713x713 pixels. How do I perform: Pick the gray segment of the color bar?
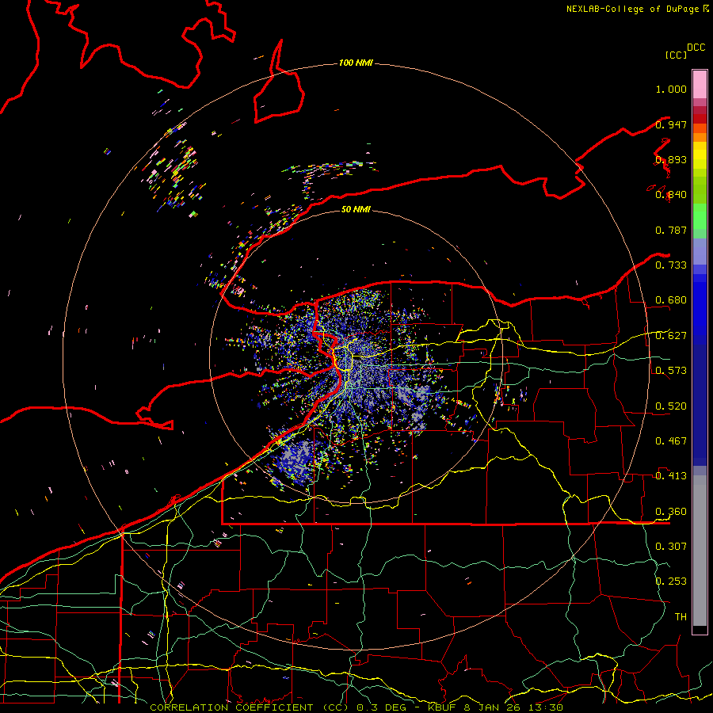coord(700,551)
